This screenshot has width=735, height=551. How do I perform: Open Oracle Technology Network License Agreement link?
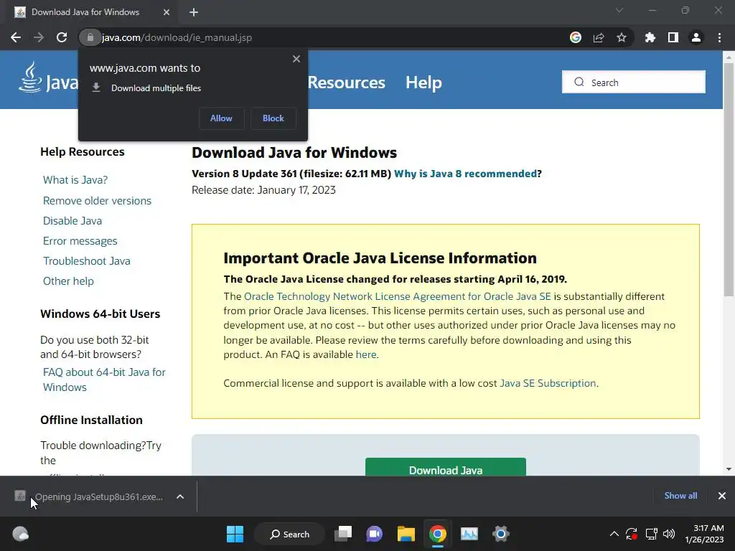coord(398,296)
